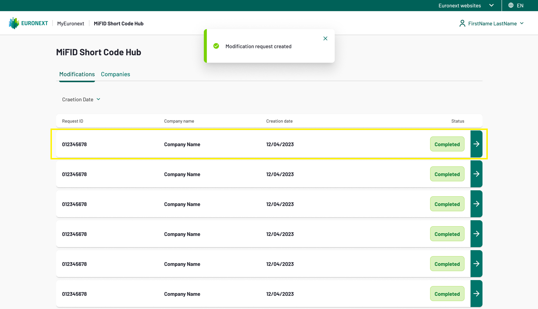
Task: Click the Request ID column header
Action: (73, 121)
